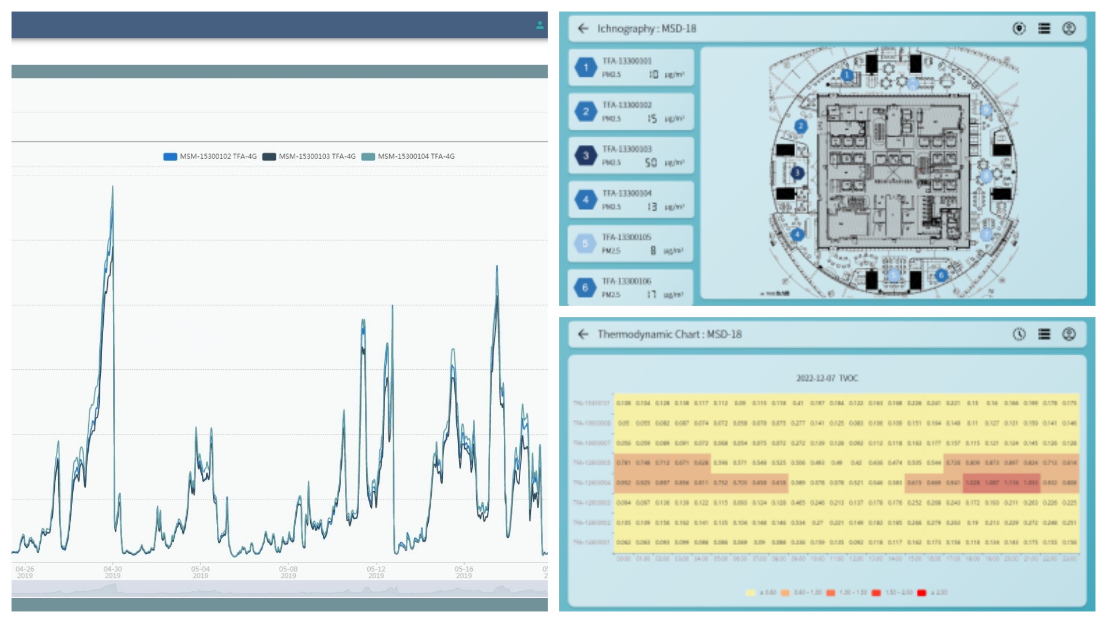Click the 05-08 2019 axis date label
The height and width of the screenshot is (623, 1107).
click(288, 572)
